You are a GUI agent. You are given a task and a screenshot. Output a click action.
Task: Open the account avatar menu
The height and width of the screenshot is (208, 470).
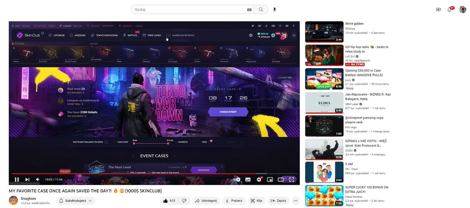pyautogui.click(x=462, y=9)
